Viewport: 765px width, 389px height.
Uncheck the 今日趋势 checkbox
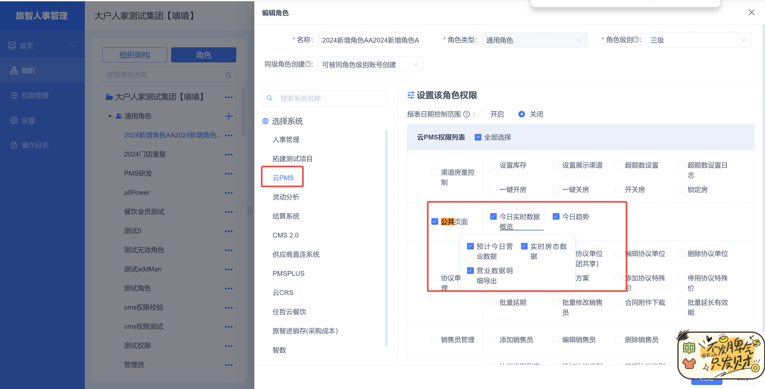click(x=556, y=217)
